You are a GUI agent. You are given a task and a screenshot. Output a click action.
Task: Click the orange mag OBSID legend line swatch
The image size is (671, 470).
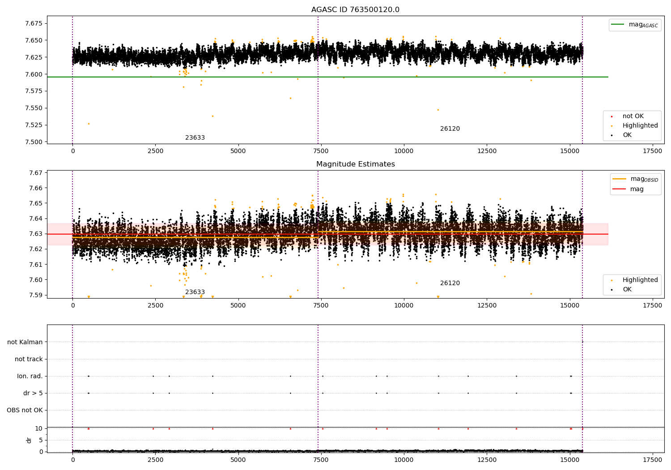tap(619, 179)
